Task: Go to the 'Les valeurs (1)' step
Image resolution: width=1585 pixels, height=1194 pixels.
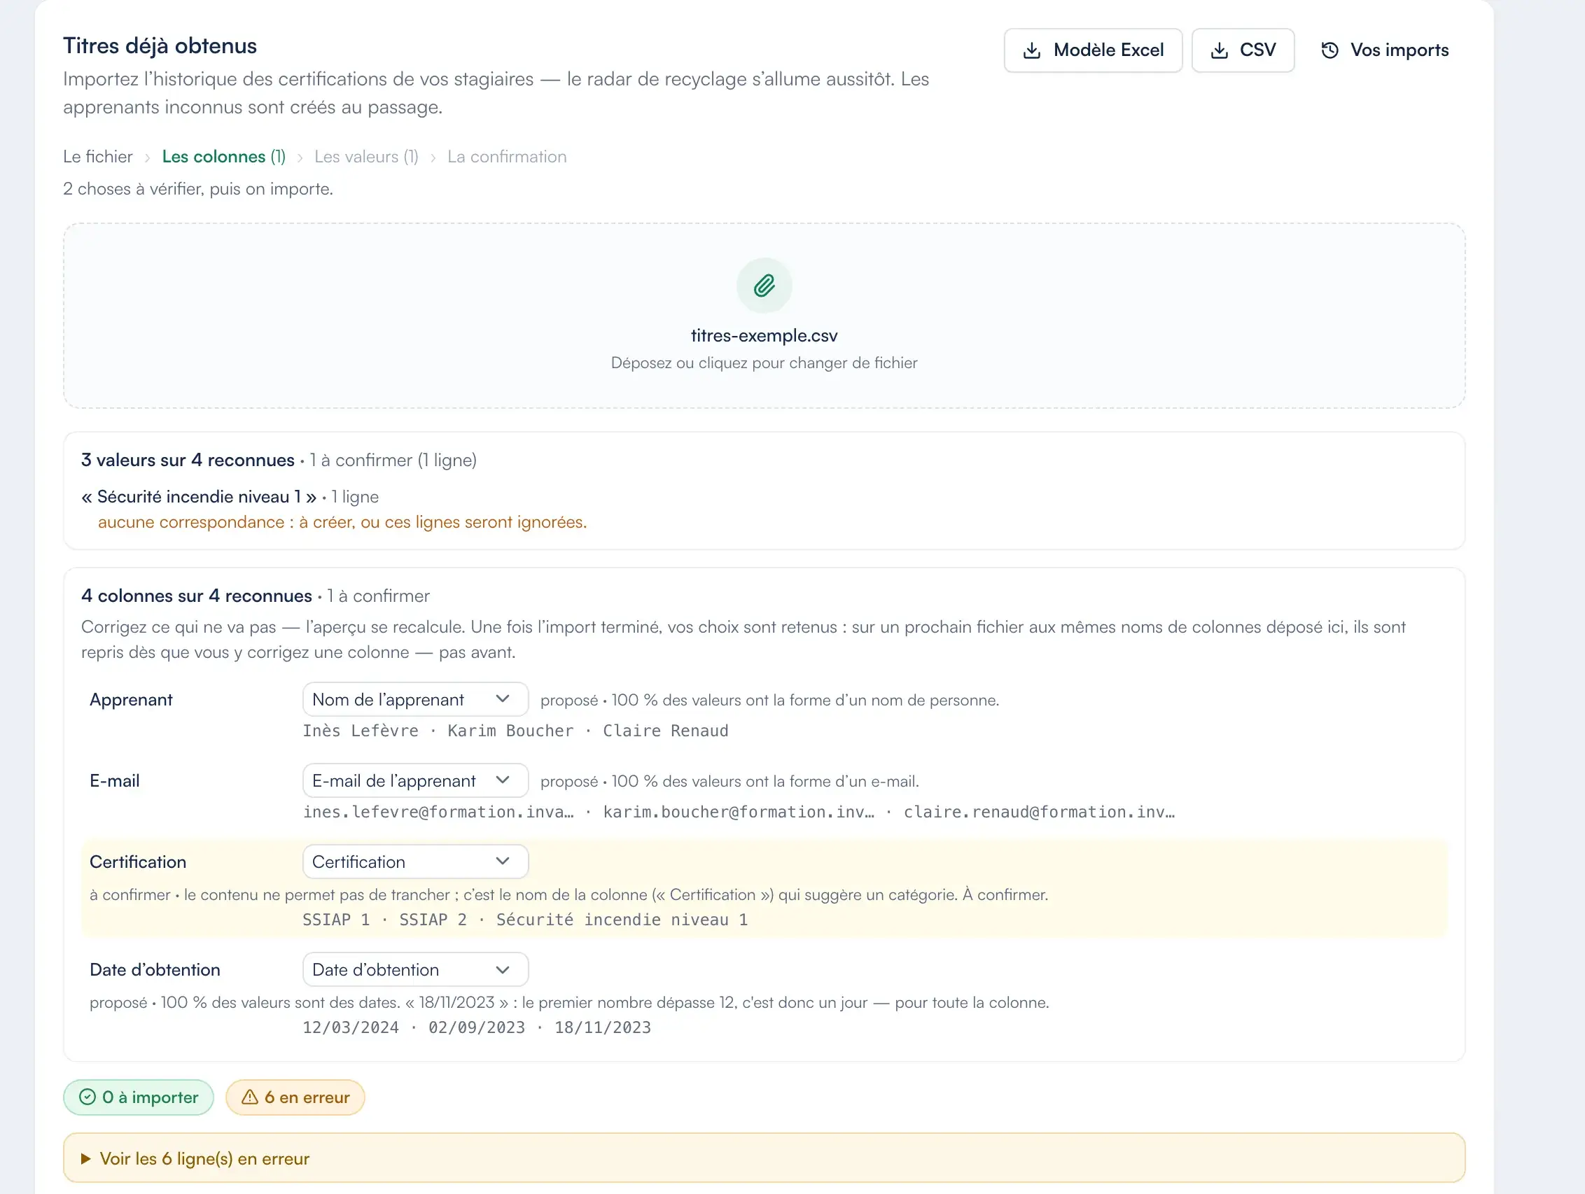Action: click(x=366, y=156)
